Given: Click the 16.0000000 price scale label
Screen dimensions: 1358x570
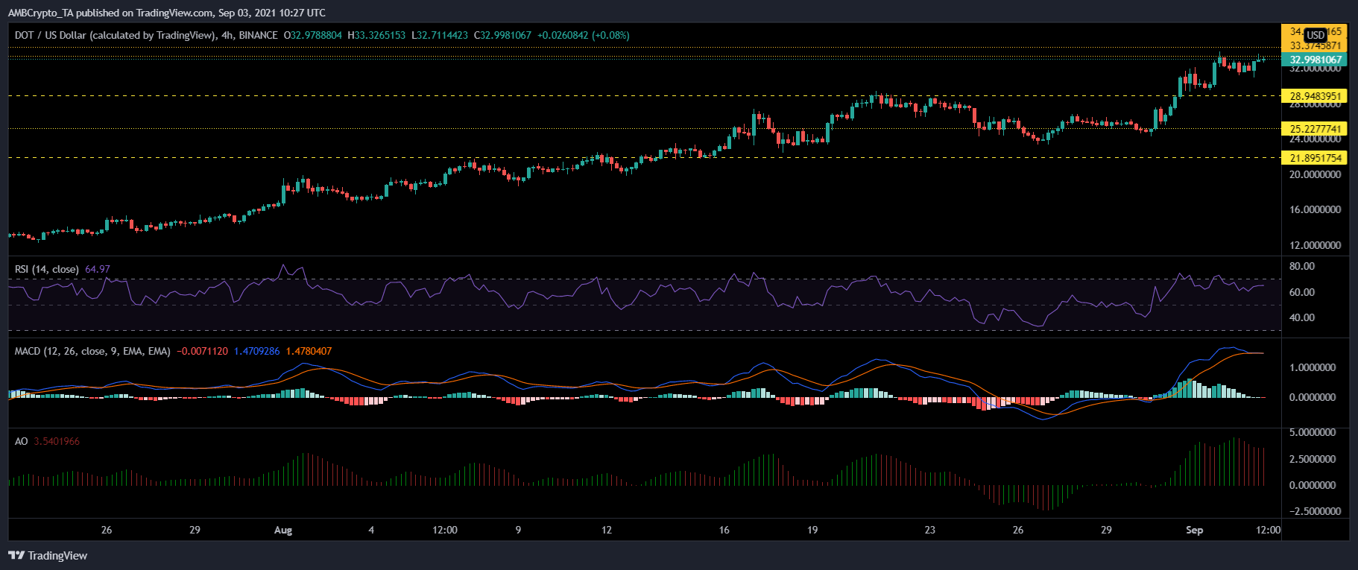Looking at the screenshot, I should pos(1316,209).
